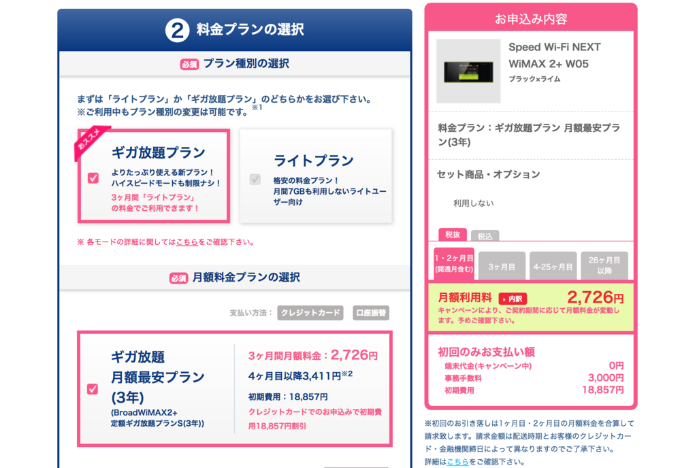Select the 1・2ヶ月目 period tab
Screen dimensions: 697x468
click(454, 264)
